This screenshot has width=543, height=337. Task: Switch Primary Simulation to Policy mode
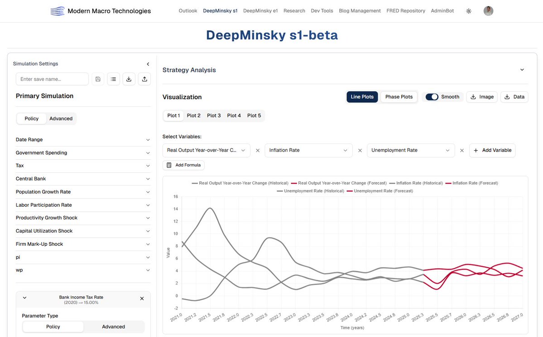pyautogui.click(x=32, y=119)
